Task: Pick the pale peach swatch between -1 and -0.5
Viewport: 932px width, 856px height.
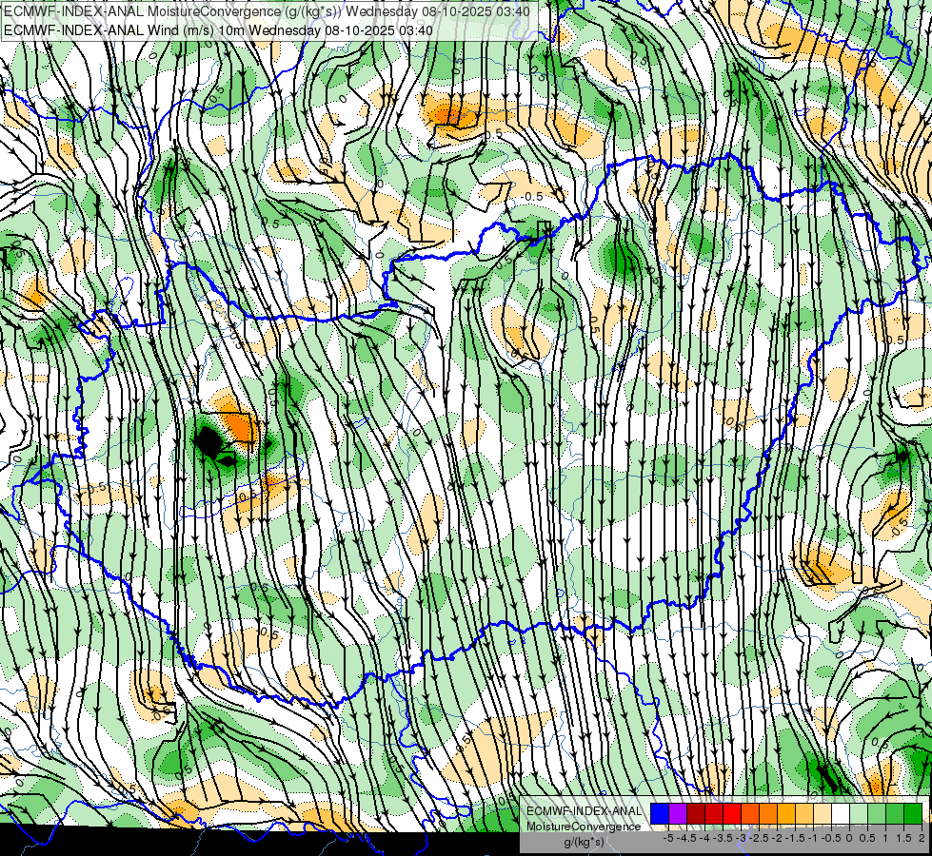Action: pos(823,813)
